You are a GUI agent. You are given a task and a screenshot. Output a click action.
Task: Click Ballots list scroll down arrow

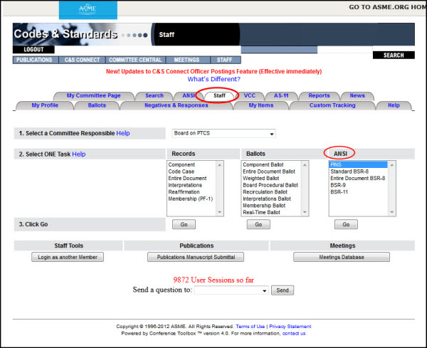click(305, 212)
